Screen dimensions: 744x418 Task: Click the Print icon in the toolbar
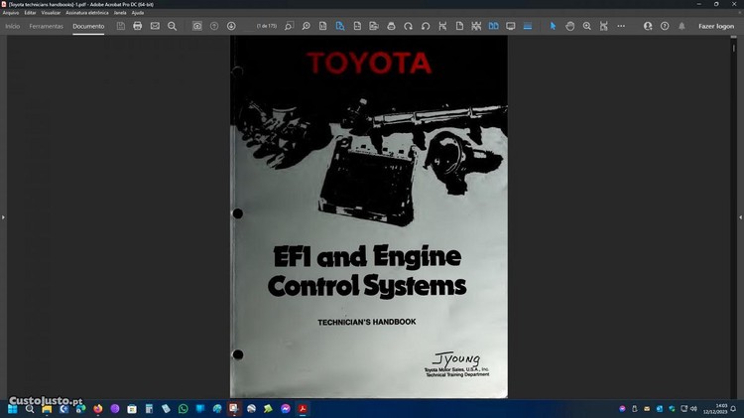[x=138, y=26]
